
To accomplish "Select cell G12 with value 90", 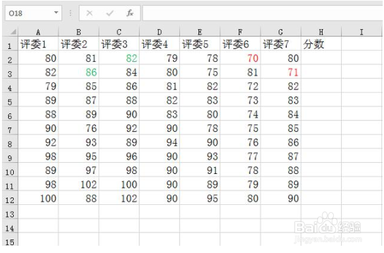I will (x=281, y=198).
